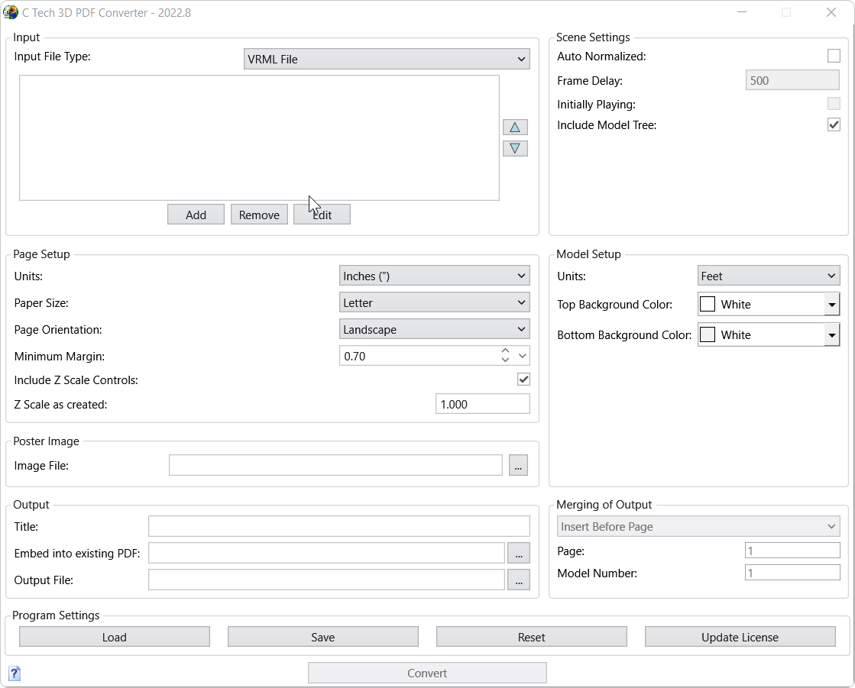Screen dimensions: 855x688
Task: Click inside the Title text field
Action: [x=338, y=526]
